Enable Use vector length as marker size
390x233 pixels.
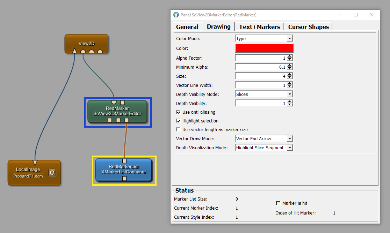(x=179, y=130)
